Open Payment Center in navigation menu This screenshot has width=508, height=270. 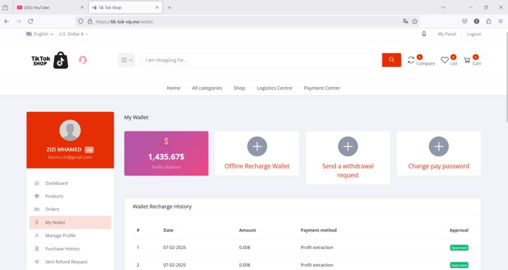click(322, 88)
